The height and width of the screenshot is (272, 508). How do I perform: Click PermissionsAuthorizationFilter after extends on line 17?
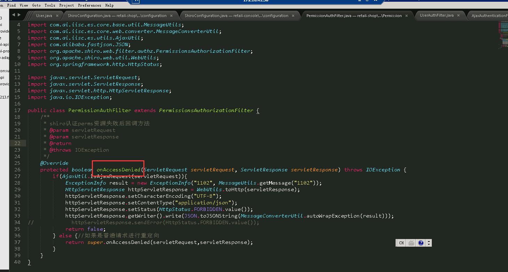click(206, 110)
